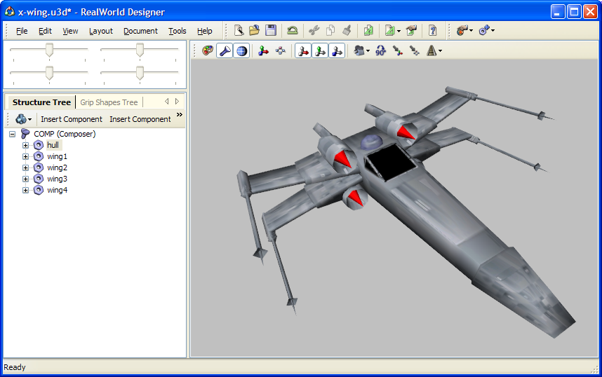Open a file with the folder icon
602x377 pixels.
point(254,30)
